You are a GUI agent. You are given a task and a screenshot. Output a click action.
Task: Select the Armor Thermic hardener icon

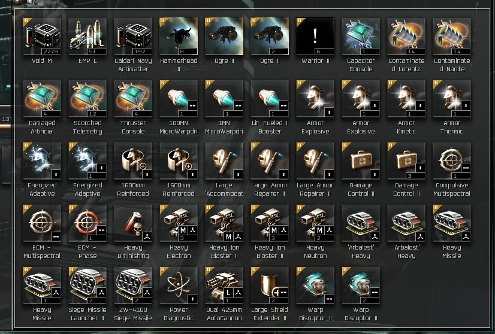(452, 99)
